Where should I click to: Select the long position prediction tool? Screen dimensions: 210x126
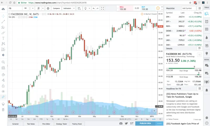(x=3, y=50)
